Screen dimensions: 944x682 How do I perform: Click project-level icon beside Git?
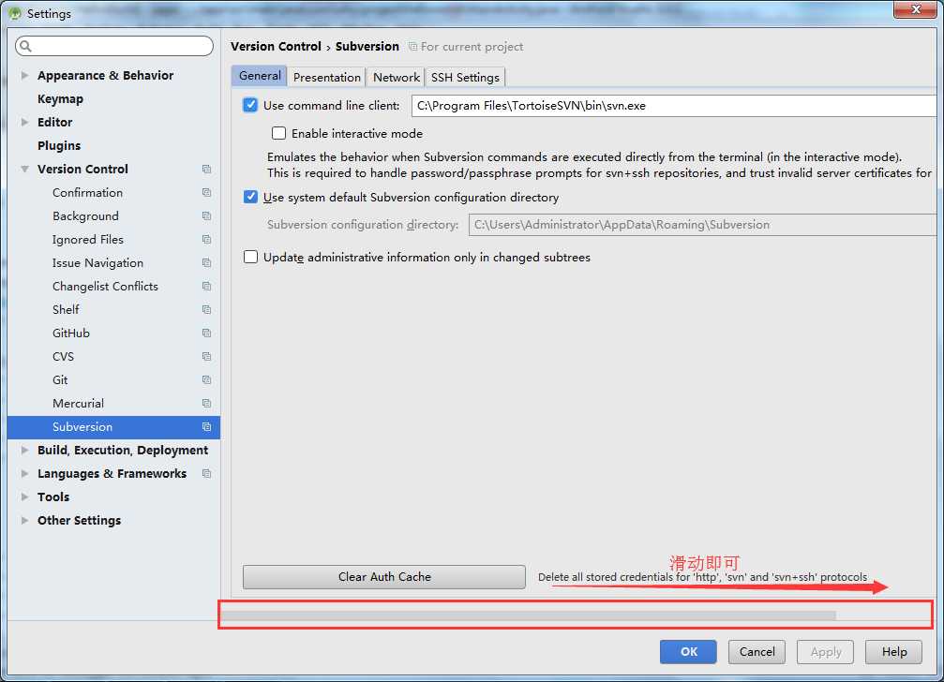pos(206,380)
